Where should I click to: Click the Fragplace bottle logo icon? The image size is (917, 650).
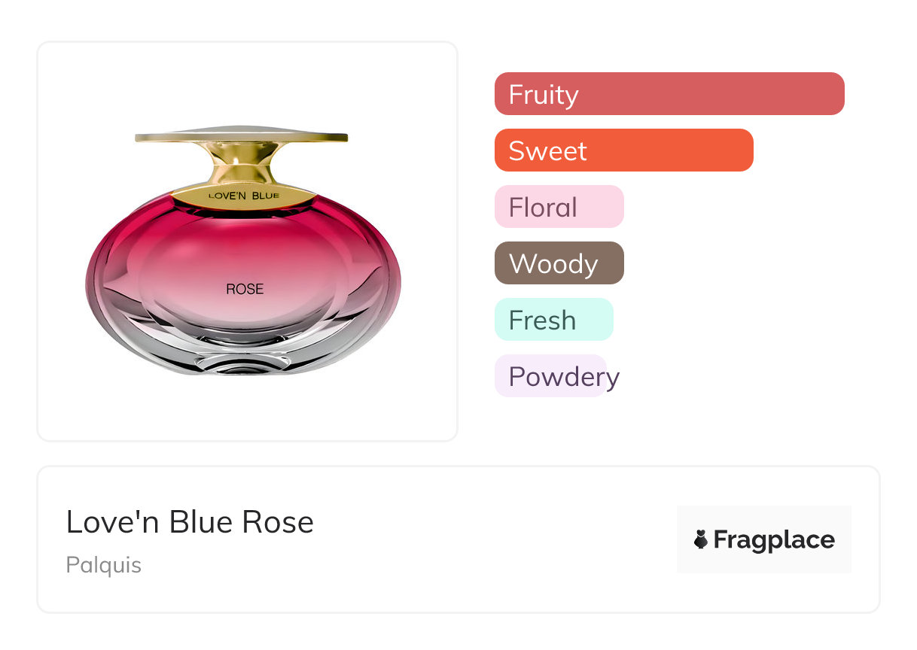[701, 539]
